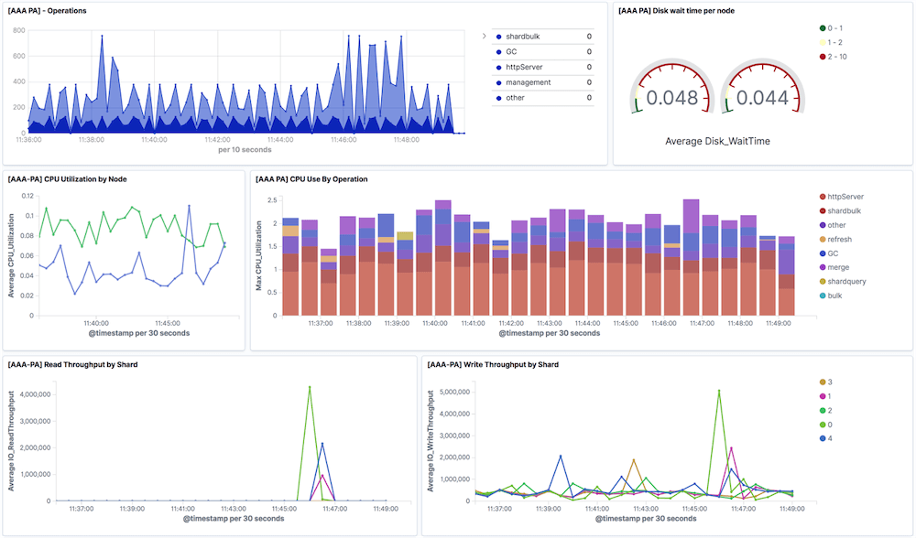Click the left gauge showing 0.048
916x538 pixels.
coord(673,91)
